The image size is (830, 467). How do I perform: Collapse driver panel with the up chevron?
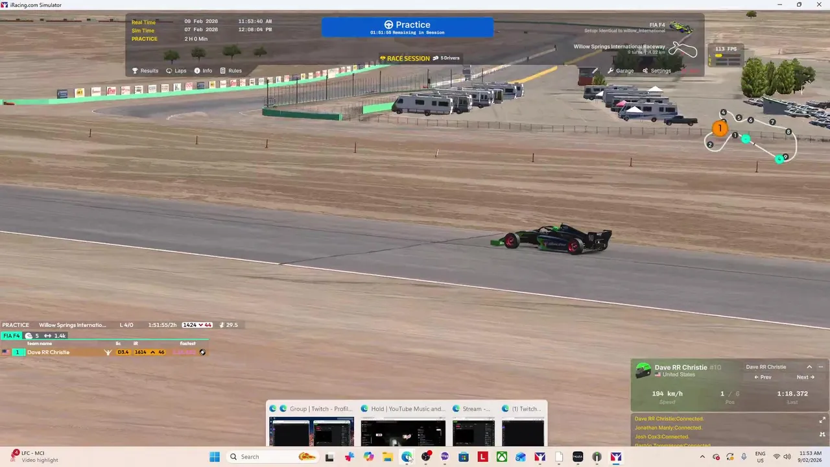pyautogui.click(x=809, y=367)
